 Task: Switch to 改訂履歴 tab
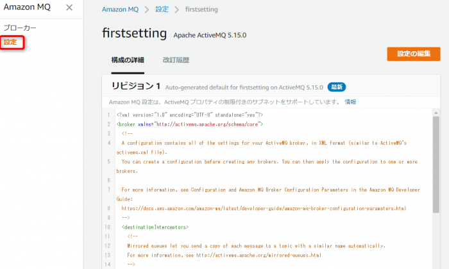click(176, 60)
